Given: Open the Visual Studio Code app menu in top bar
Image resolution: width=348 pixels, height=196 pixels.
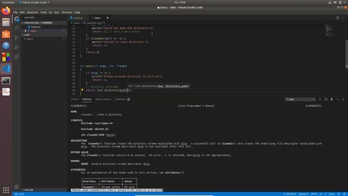Looking at the screenshot, I should click(34, 2).
